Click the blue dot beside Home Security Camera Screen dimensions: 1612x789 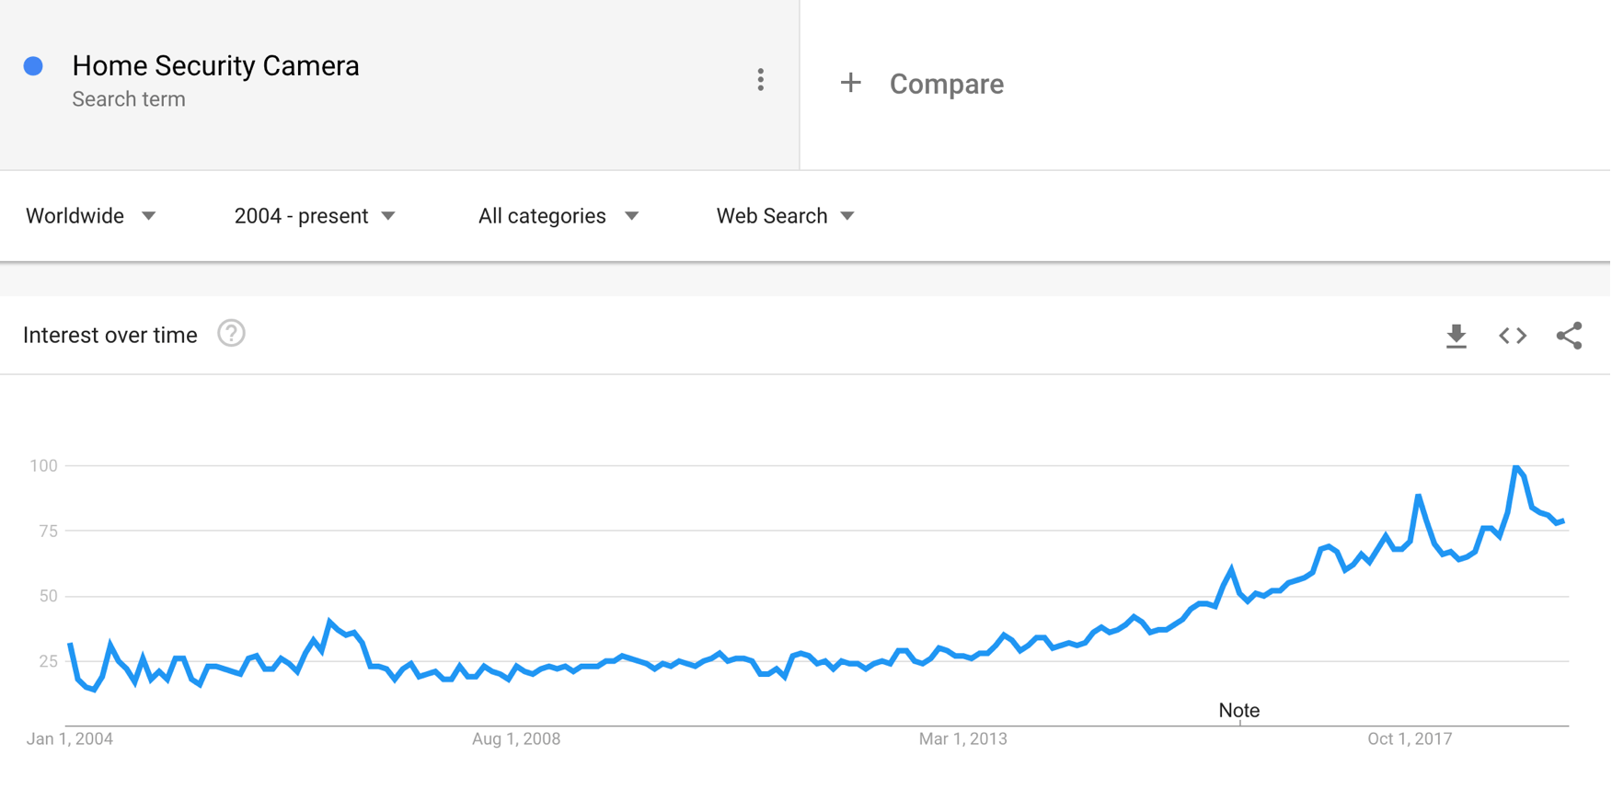[x=33, y=66]
